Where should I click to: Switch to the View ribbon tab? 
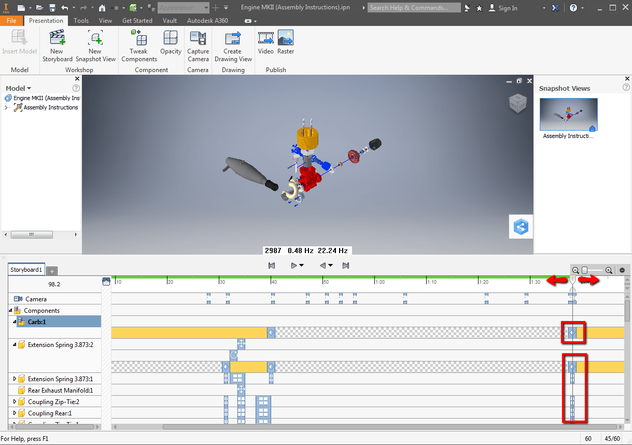(105, 20)
